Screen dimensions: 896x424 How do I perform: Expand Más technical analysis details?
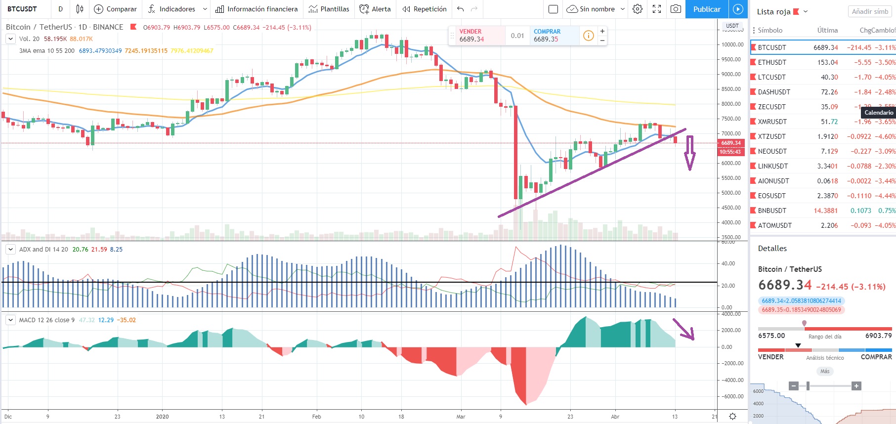tap(825, 371)
